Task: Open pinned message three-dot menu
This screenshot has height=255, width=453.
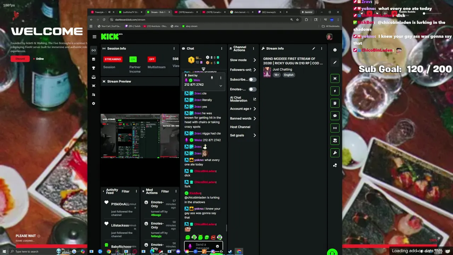Action: point(220,78)
